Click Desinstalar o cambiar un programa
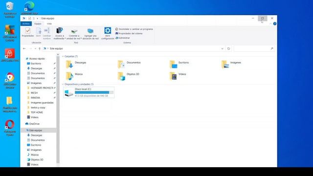Image resolution: width=313 pixels, height=176 pixels. tap(134, 29)
